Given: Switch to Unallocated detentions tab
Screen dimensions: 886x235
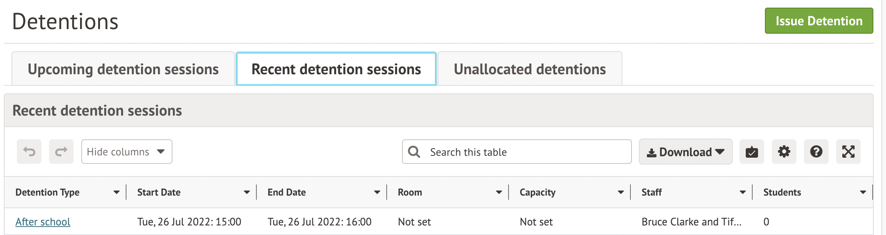Looking at the screenshot, I should pos(530,69).
